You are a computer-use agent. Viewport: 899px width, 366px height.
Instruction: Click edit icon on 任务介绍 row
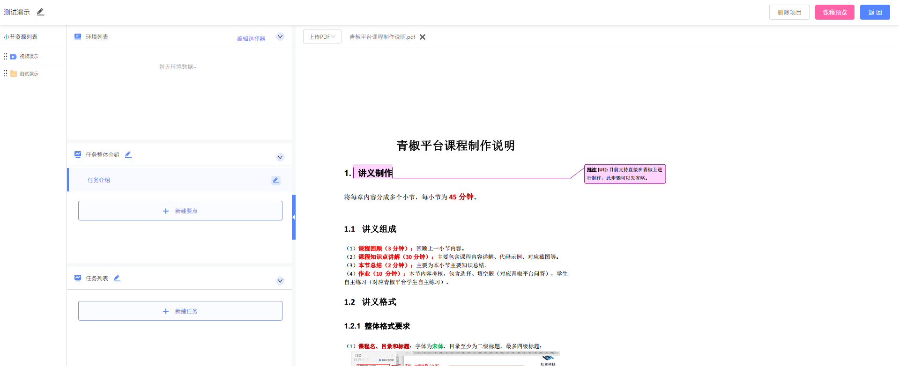[x=276, y=180]
